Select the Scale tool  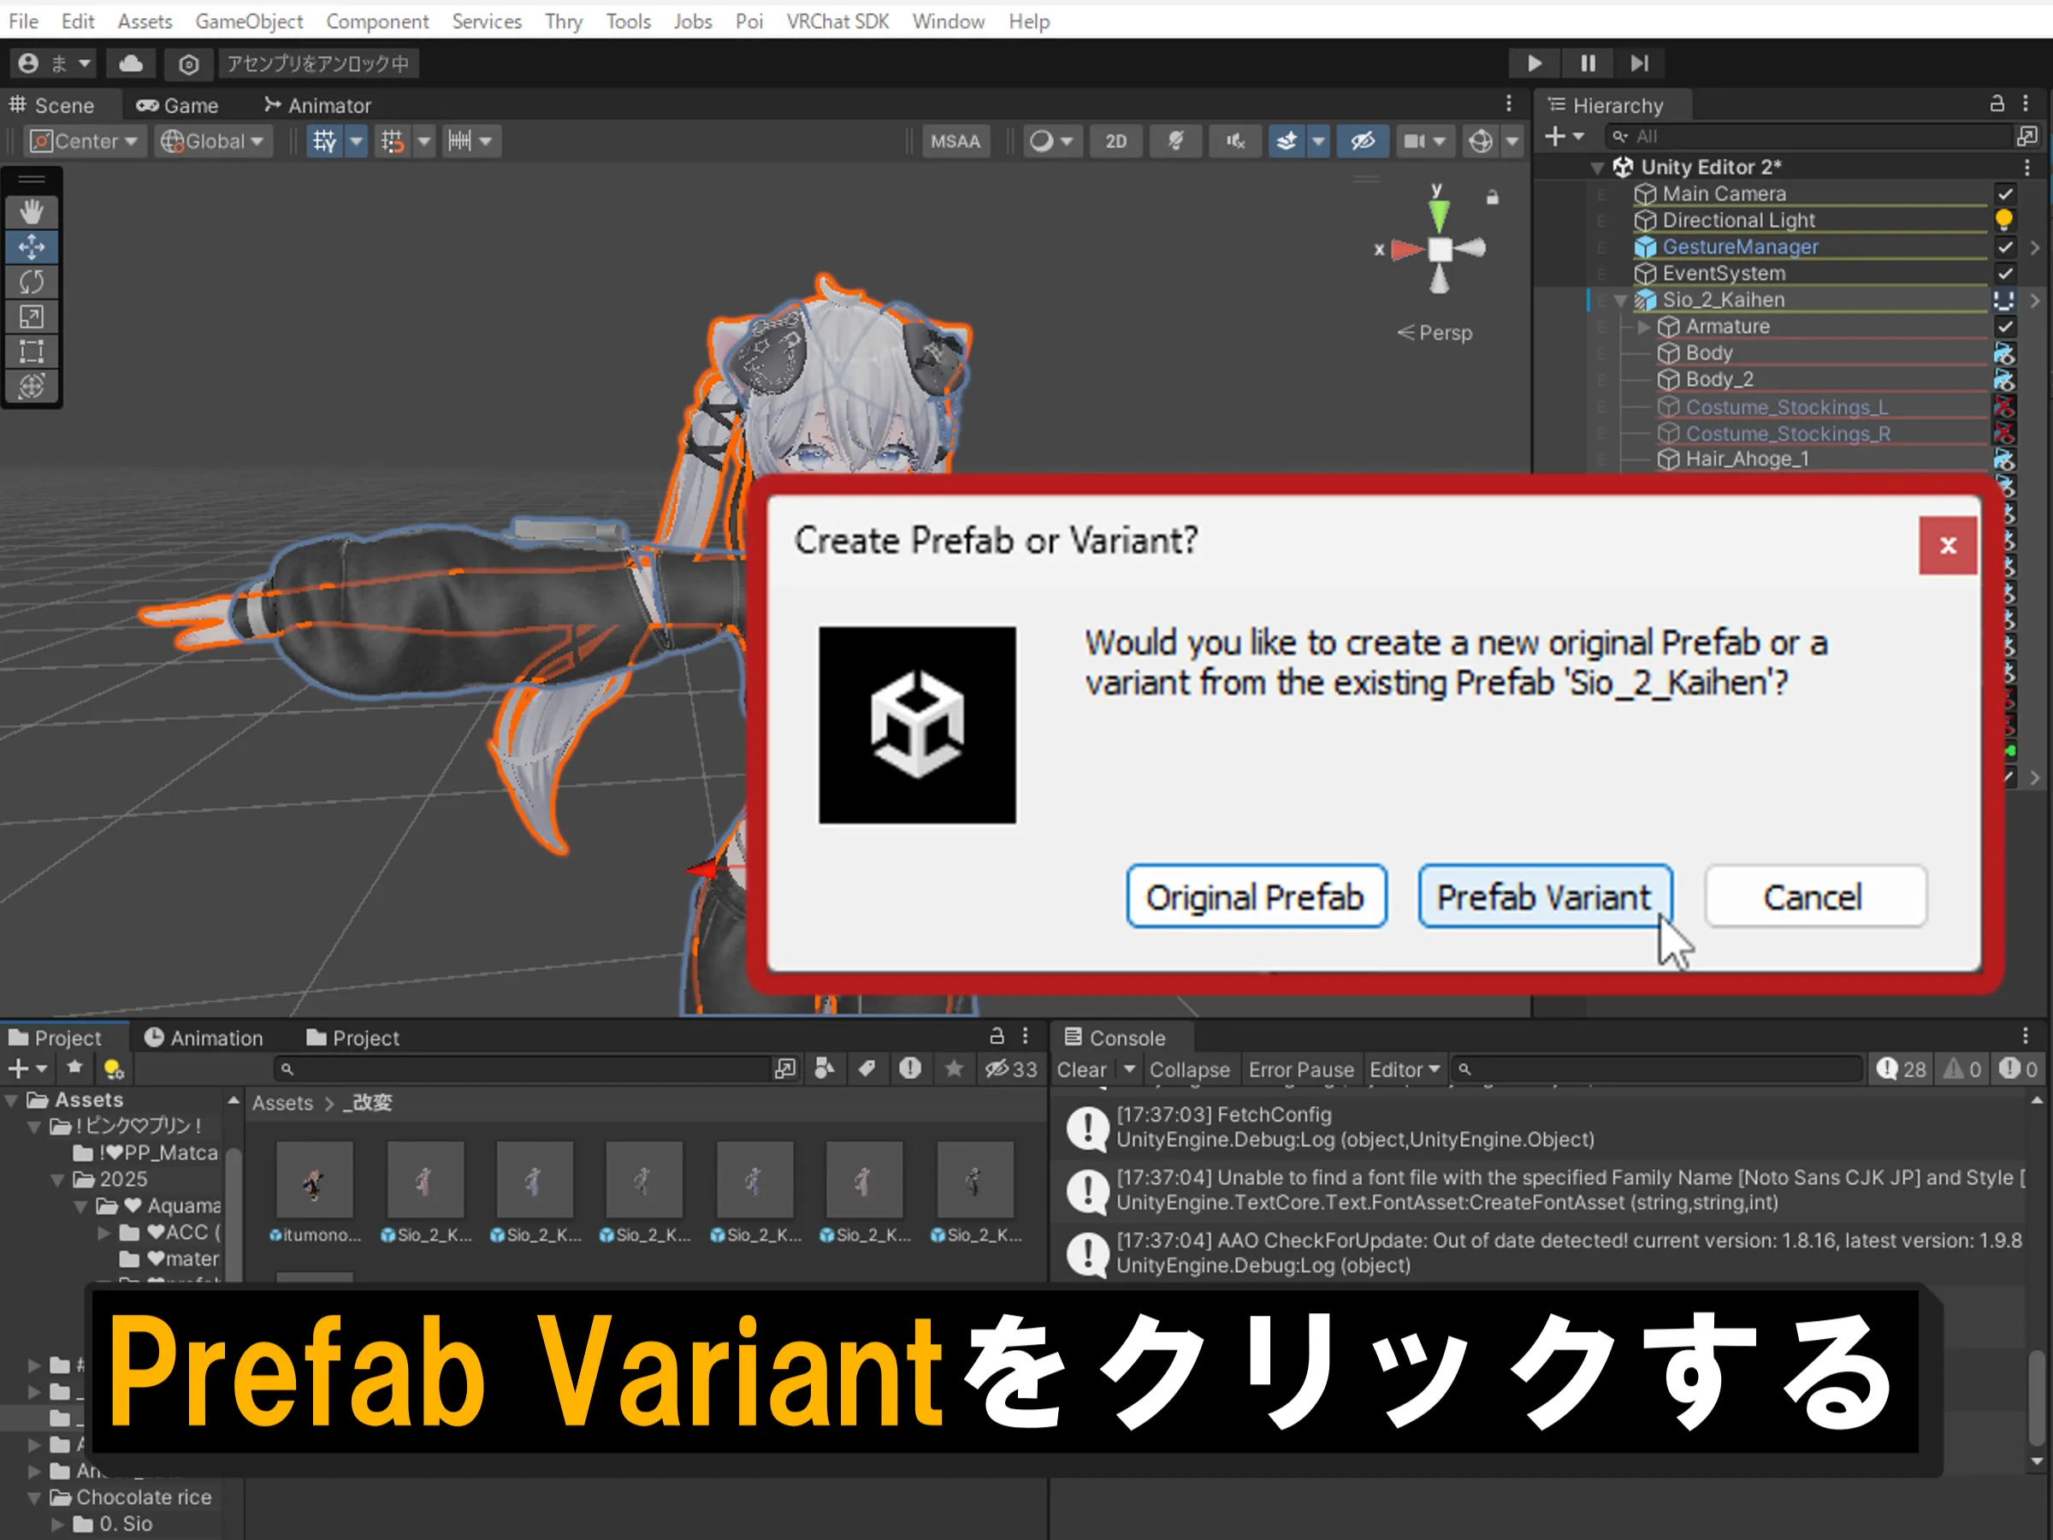click(32, 317)
